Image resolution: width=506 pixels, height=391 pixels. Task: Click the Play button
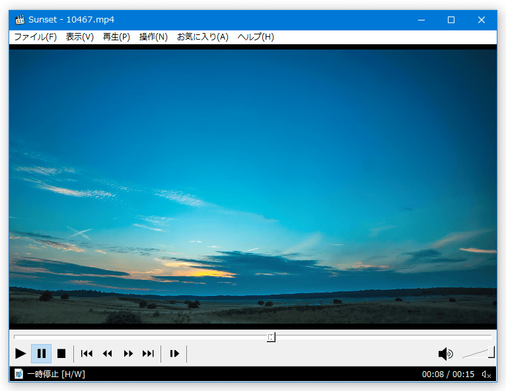20,353
